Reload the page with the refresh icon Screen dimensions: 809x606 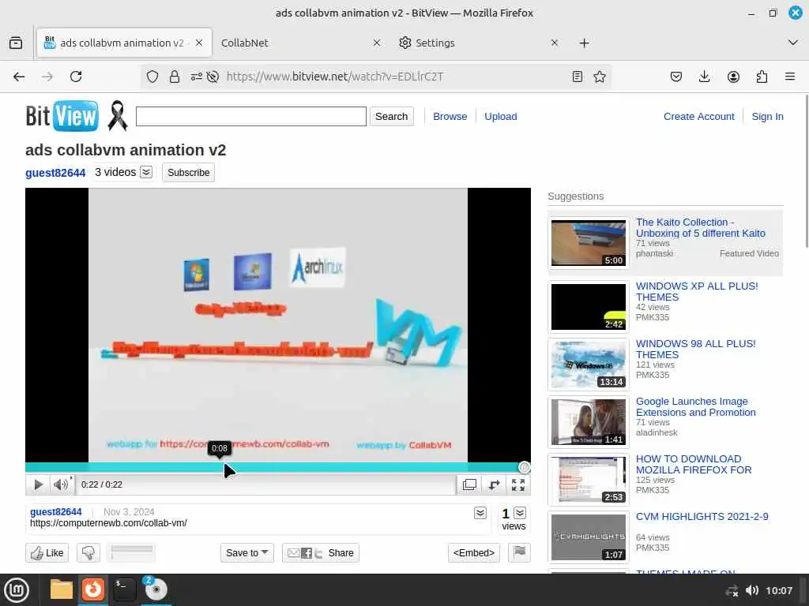(x=76, y=77)
